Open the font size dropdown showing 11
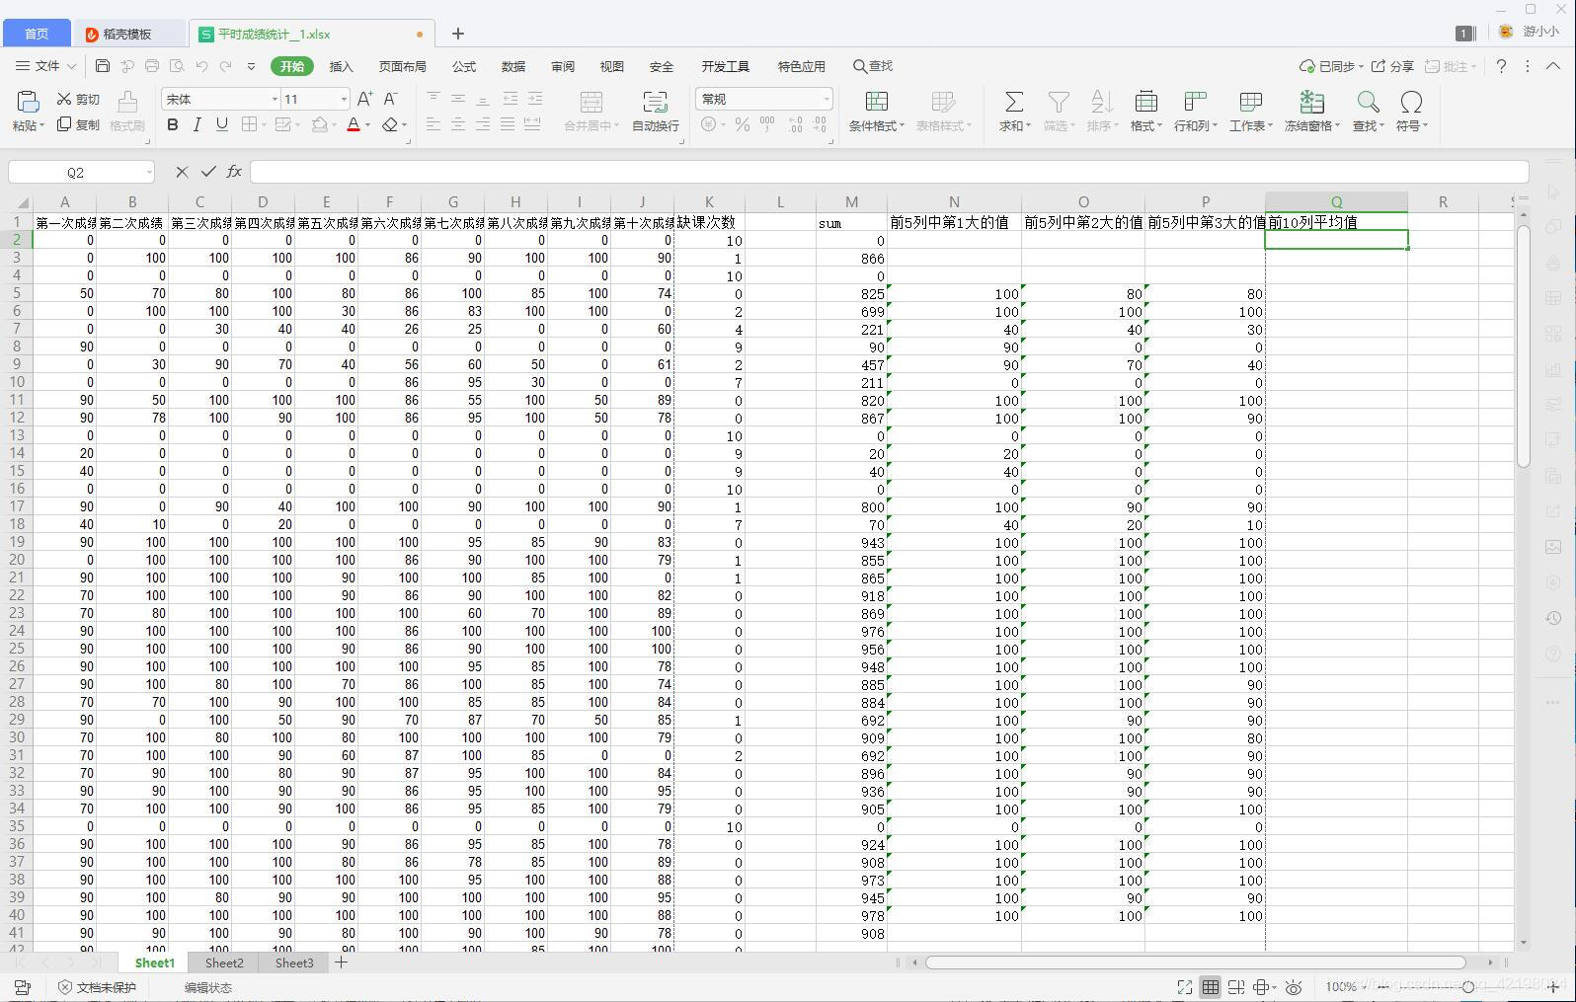The height and width of the screenshot is (1002, 1576). coord(344,100)
